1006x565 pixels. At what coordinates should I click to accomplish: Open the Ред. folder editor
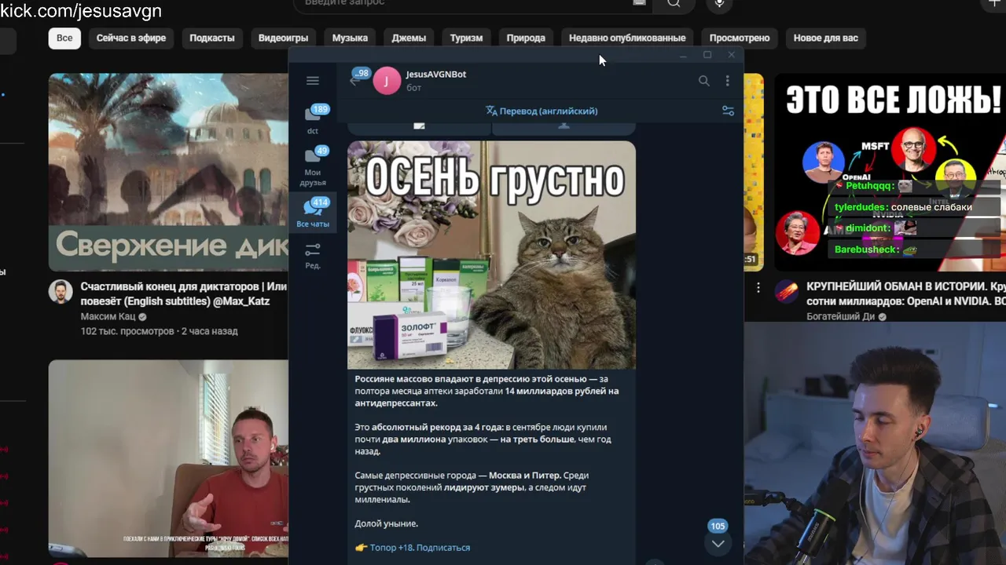tap(313, 256)
